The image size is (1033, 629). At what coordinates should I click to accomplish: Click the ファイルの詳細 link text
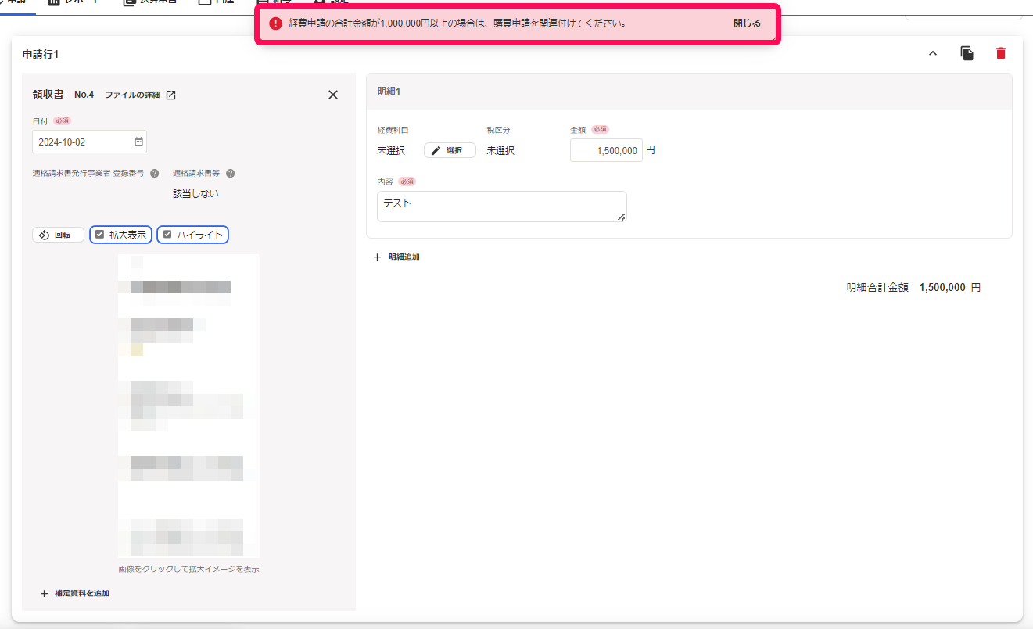(132, 95)
